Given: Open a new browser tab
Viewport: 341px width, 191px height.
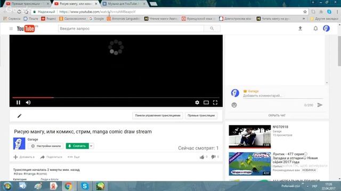Looking at the screenshot, I should pyautogui.click(x=153, y=4).
